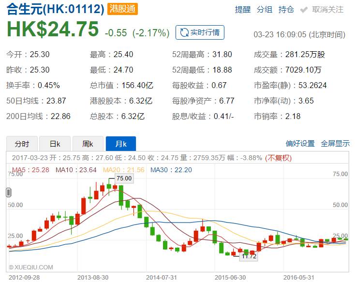Click the 市销率:2.18 value
355x282 pixels.
293,116
